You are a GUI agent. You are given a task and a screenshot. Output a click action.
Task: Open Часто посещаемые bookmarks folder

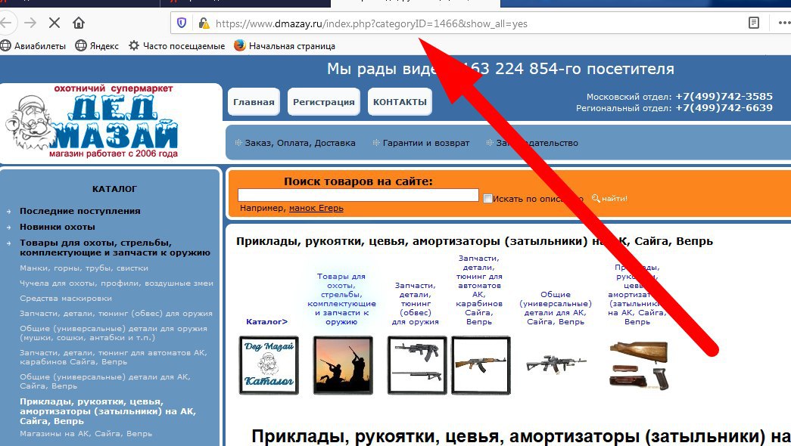[x=176, y=46]
